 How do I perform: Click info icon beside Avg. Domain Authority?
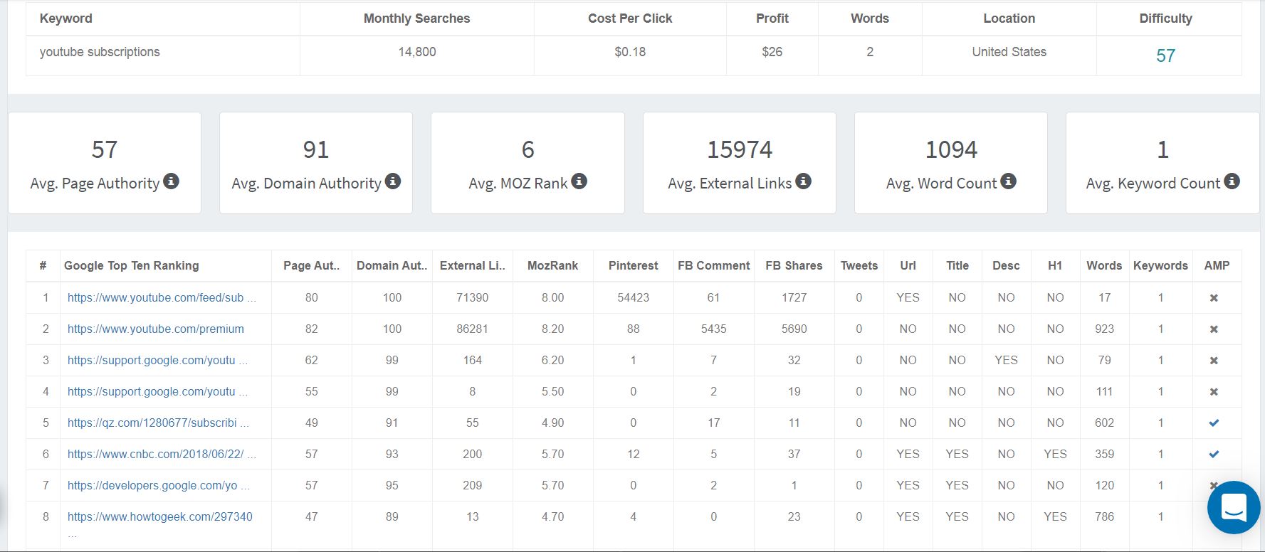[x=393, y=181]
